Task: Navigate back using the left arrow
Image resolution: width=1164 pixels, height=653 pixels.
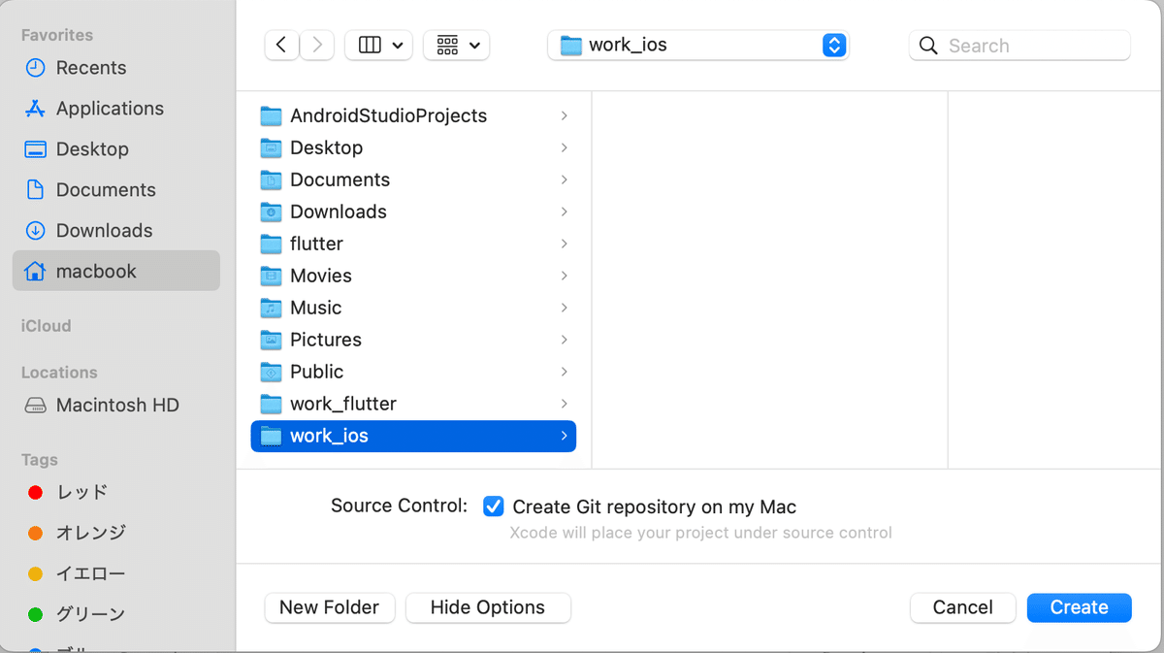Action: 281,45
